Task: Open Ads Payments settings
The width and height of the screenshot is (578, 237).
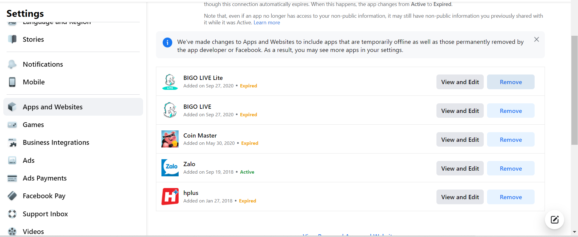Action: [x=73, y=178]
